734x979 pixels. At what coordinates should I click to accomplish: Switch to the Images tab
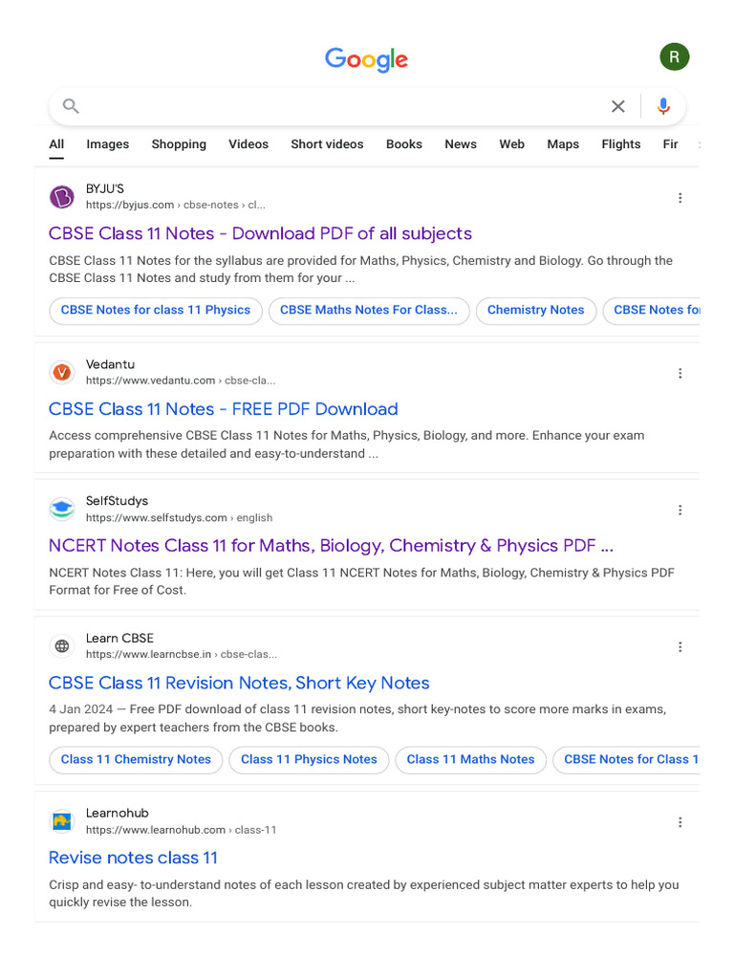107,144
